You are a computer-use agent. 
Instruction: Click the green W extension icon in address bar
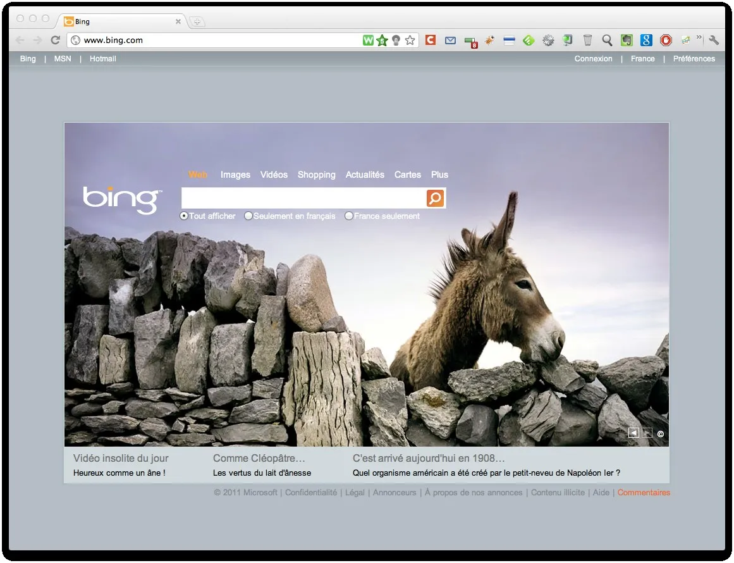click(368, 40)
